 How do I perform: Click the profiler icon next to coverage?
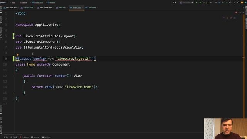coord(207,3)
